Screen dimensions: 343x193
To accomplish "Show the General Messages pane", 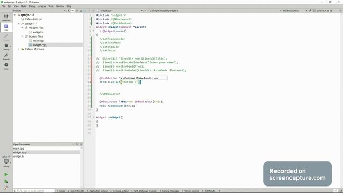I will tap(169, 191).
